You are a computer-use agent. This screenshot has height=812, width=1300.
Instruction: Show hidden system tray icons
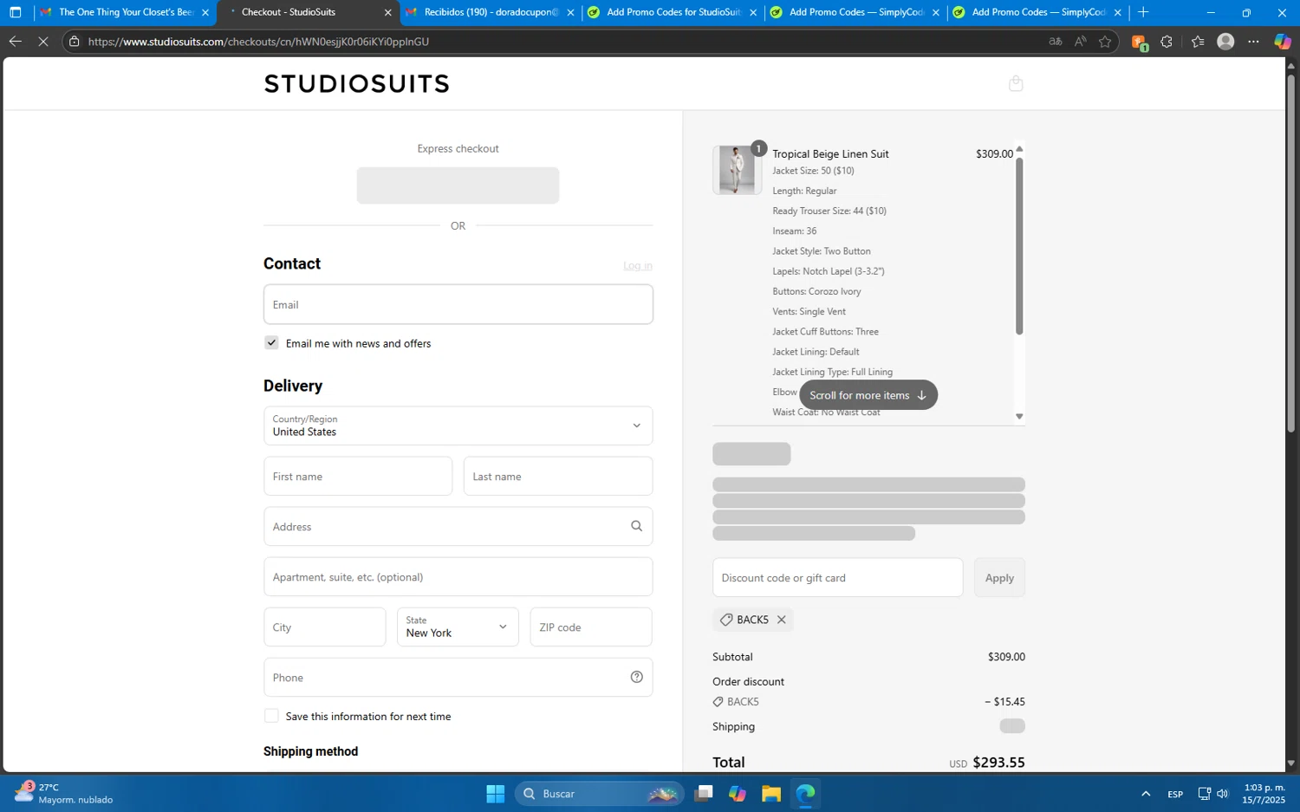pos(1146,794)
